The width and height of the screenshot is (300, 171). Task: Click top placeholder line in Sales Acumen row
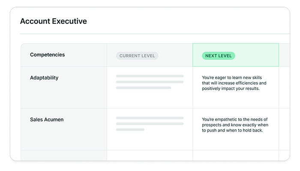(x=150, y=118)
